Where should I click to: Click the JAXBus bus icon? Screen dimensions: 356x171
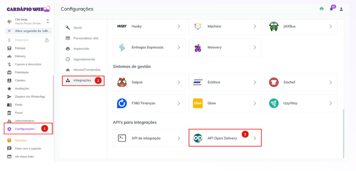(x=273, y=26)
